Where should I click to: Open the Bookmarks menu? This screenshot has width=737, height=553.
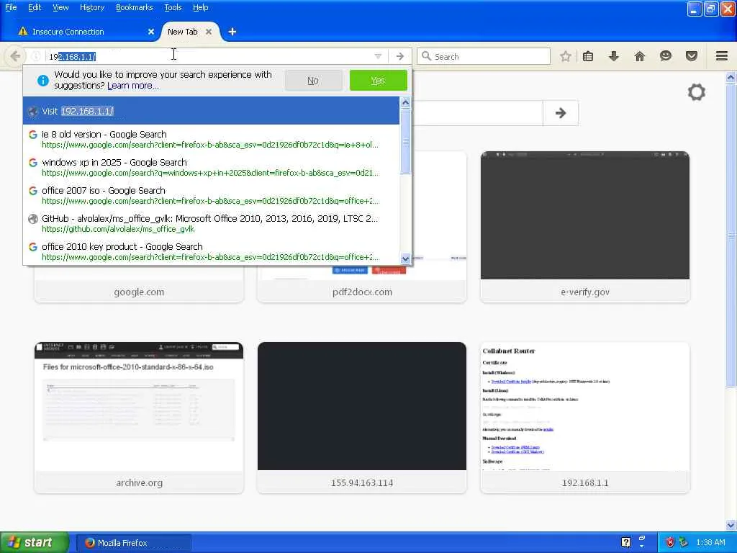point(135,7)
